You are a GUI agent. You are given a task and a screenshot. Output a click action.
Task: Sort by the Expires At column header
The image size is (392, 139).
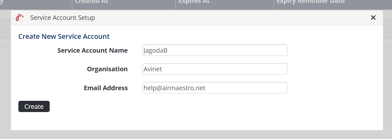194,2
